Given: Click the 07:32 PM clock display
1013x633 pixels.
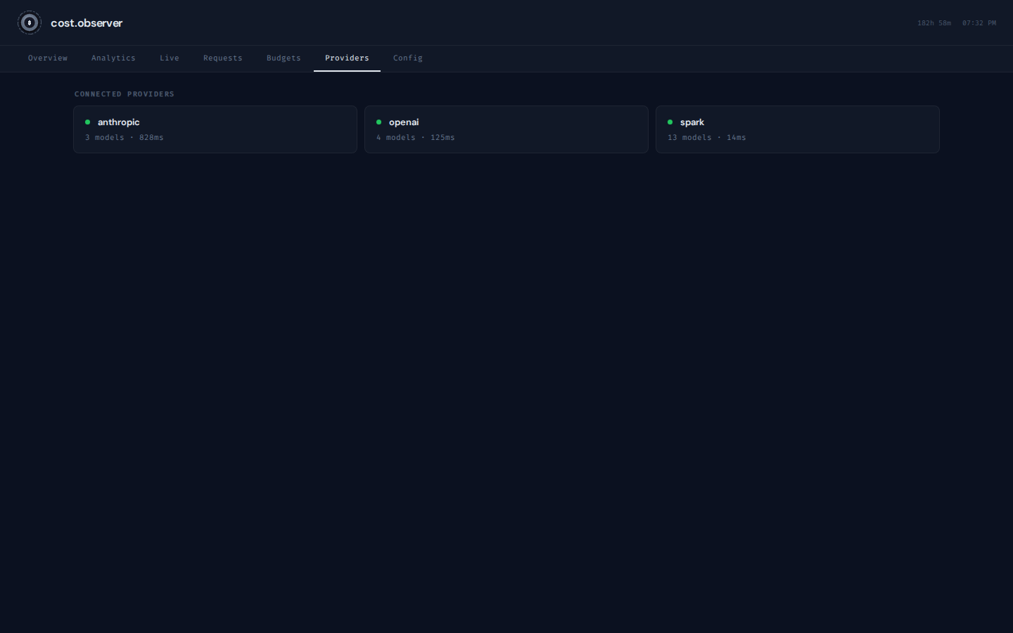Looking at the screenshot, I should (979, 23).
